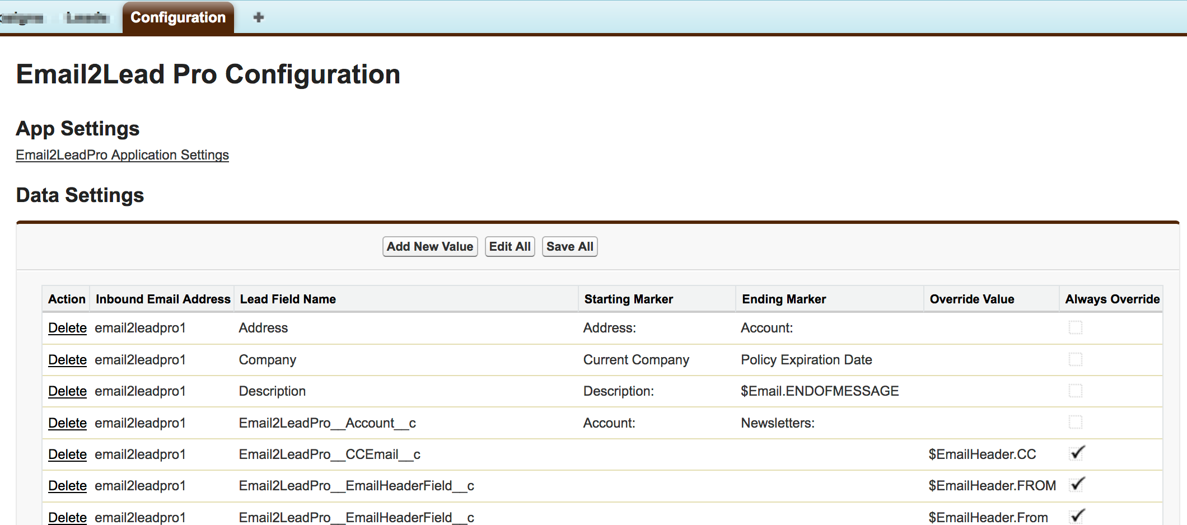Open Email2LeadPro Application Settings
Screen dimensions: 1187x525
(x=122, y=155)
